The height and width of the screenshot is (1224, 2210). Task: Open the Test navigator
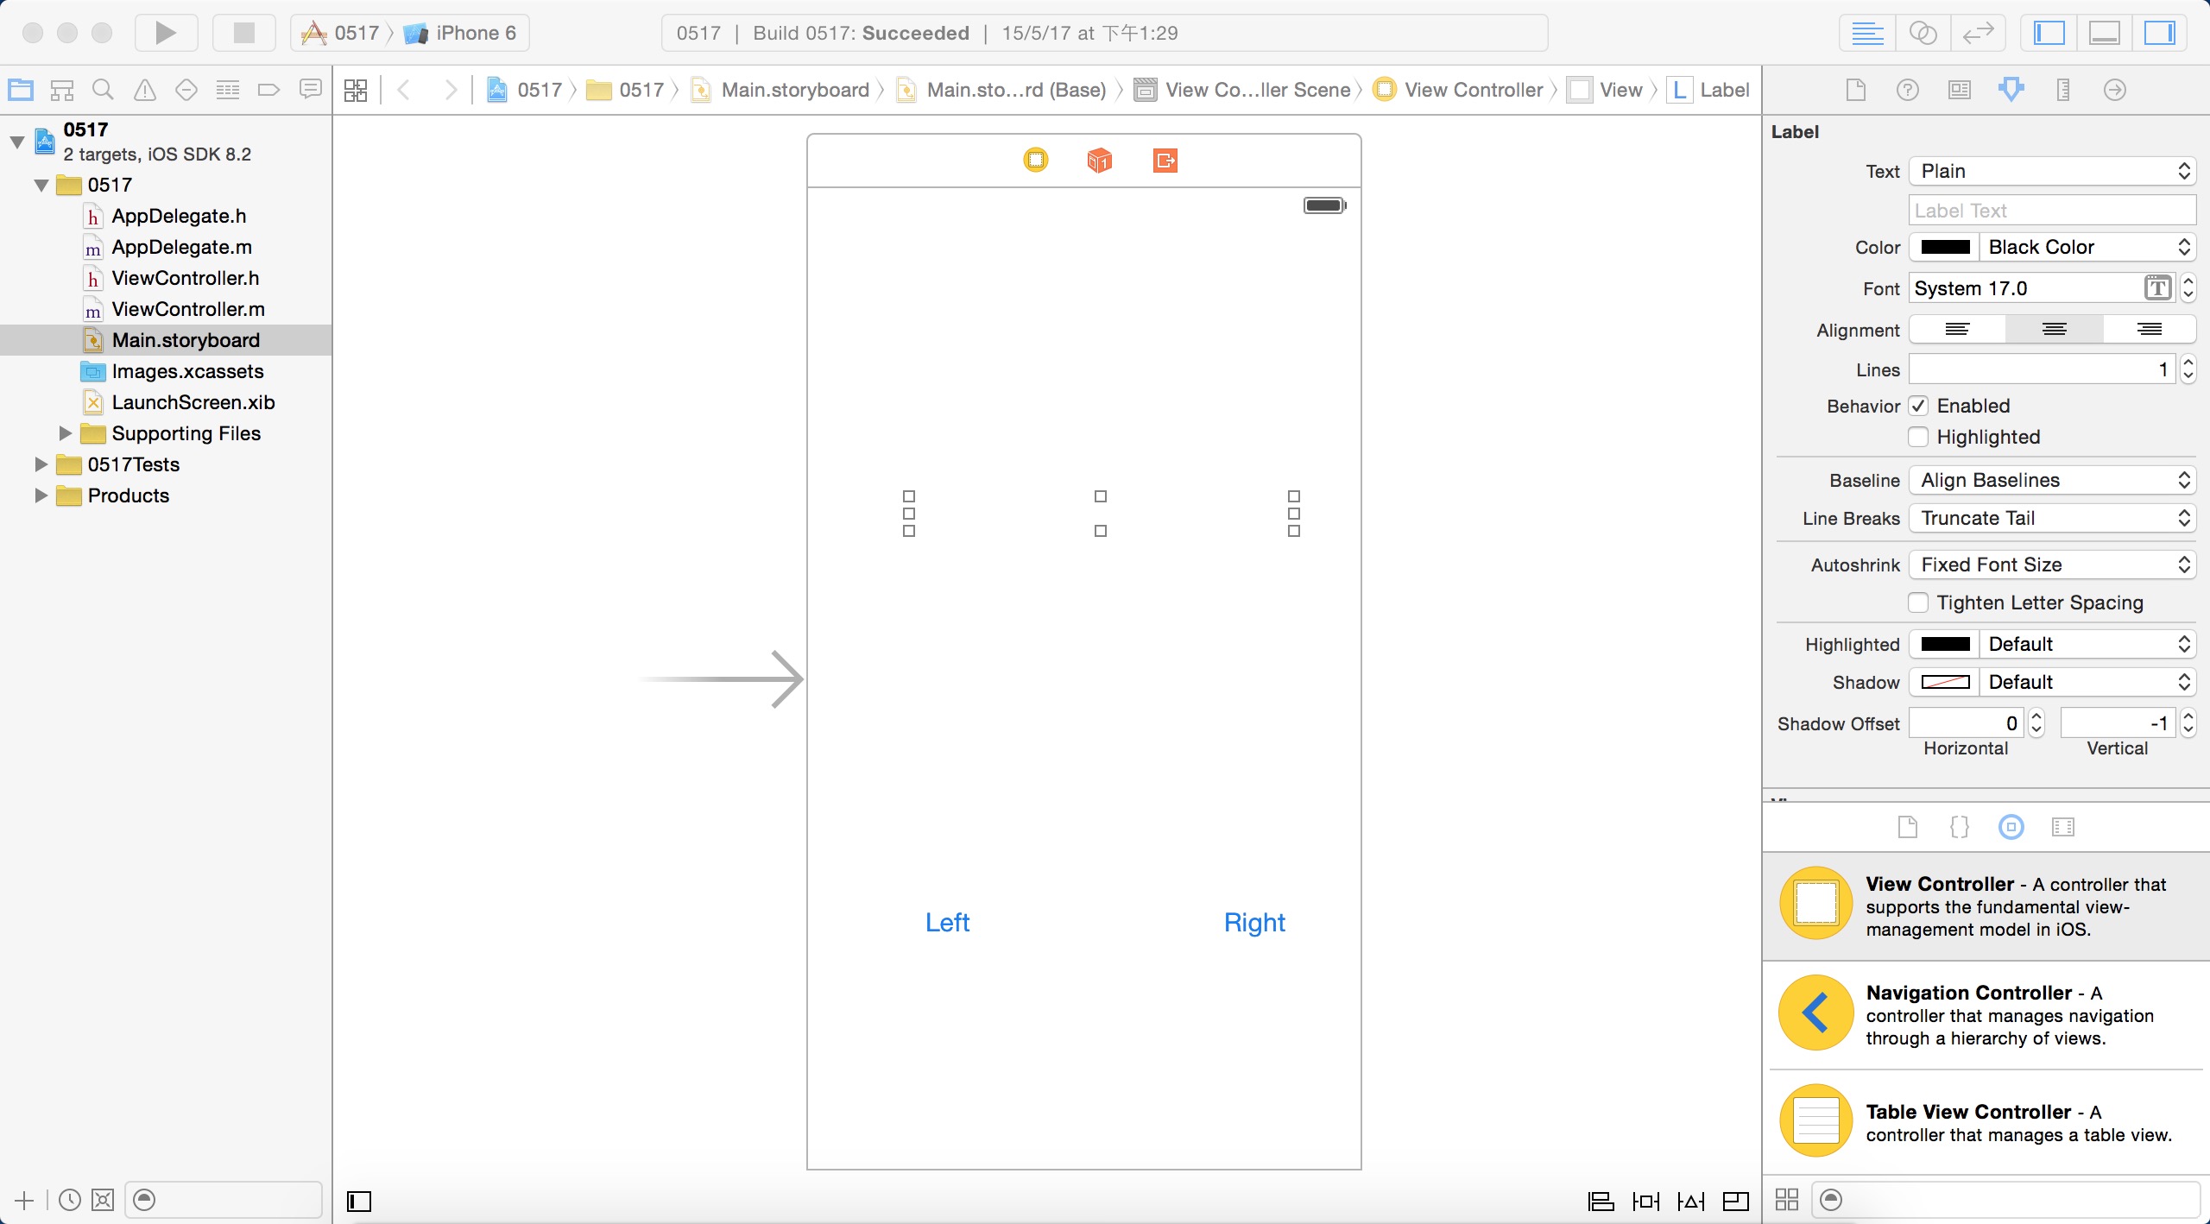click(186, 90)
